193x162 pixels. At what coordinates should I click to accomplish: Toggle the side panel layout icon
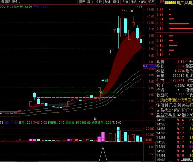tap(141, 7)
